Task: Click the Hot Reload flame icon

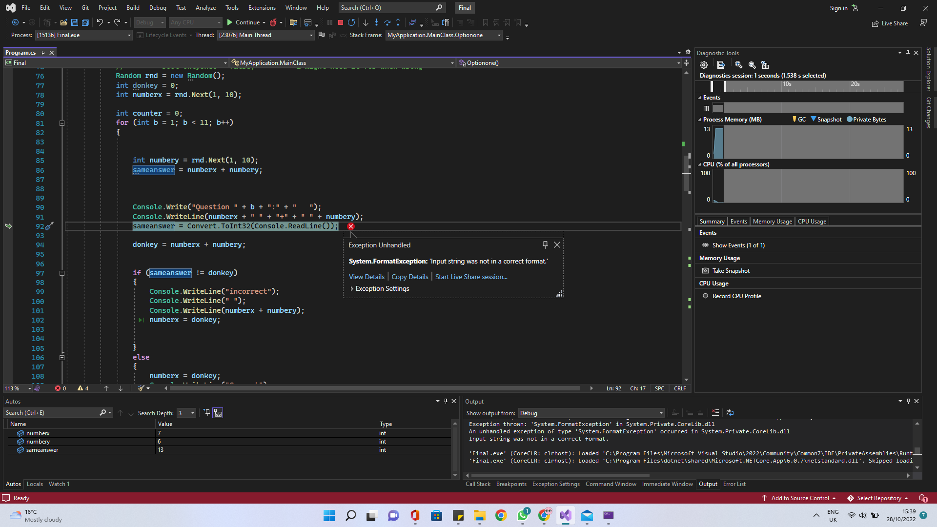Action: point(273,22)
